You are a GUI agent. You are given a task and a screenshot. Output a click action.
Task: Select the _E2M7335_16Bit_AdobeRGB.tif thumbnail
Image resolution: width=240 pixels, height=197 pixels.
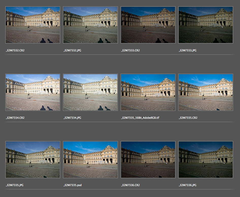[x=148, y=92]
